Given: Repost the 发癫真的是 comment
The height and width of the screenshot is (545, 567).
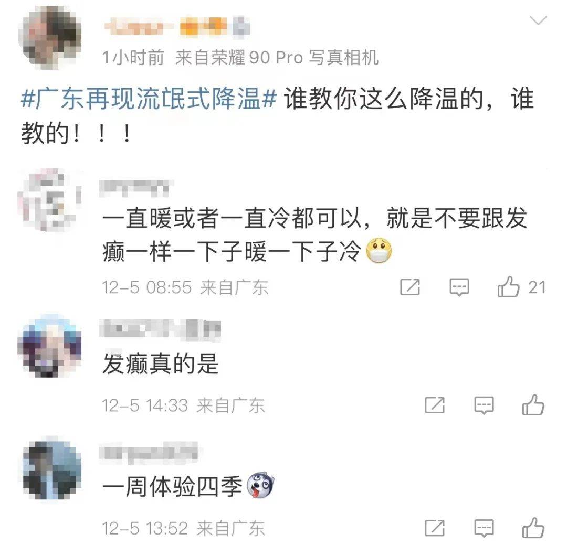Looking at the screenshot, I should [x=435, y=405].
